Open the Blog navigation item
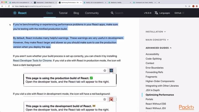199x112 pixels. click(76, 13)
